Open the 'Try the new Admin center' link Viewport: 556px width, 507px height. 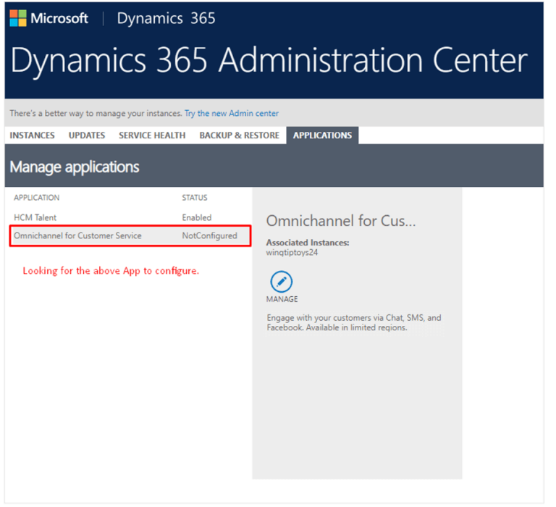(232, 113)
